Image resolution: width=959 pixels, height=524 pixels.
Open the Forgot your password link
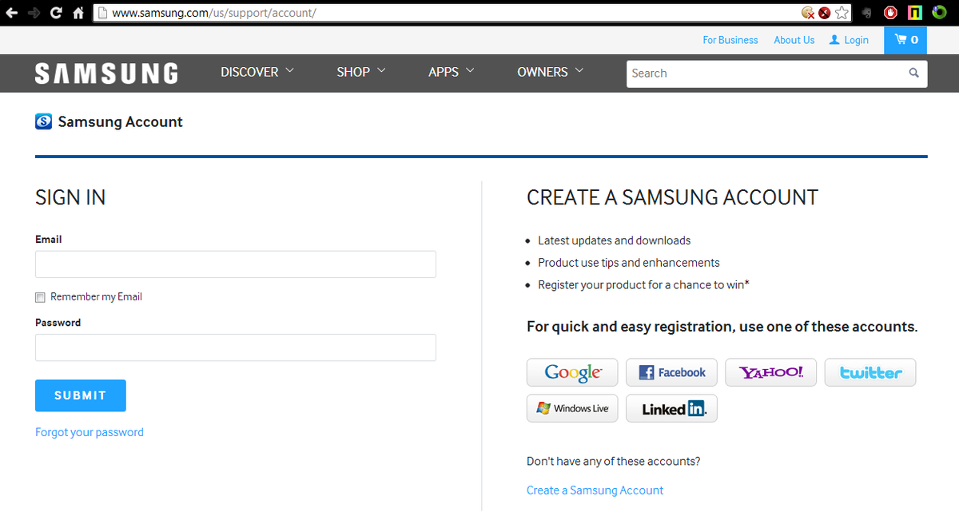point(89,431)
